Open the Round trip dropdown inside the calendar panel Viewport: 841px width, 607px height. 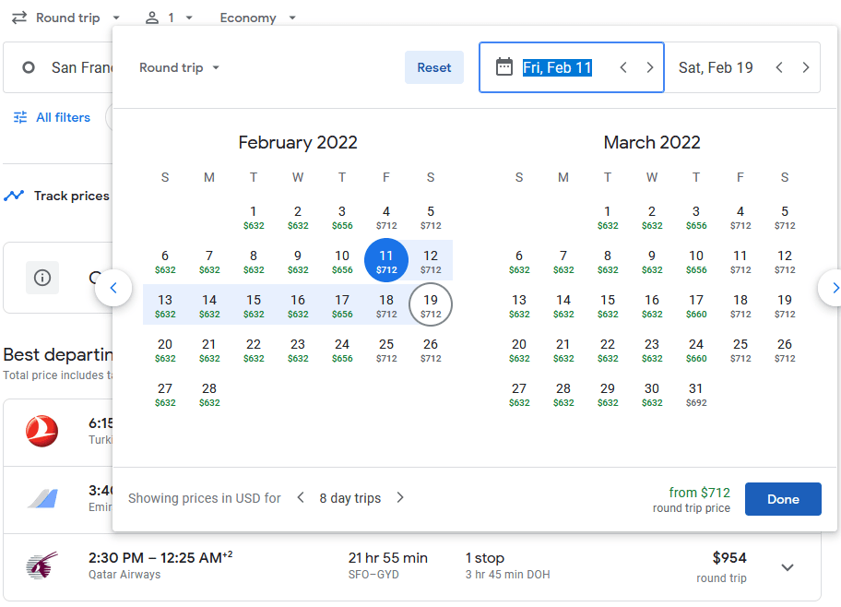pos(179,67)
